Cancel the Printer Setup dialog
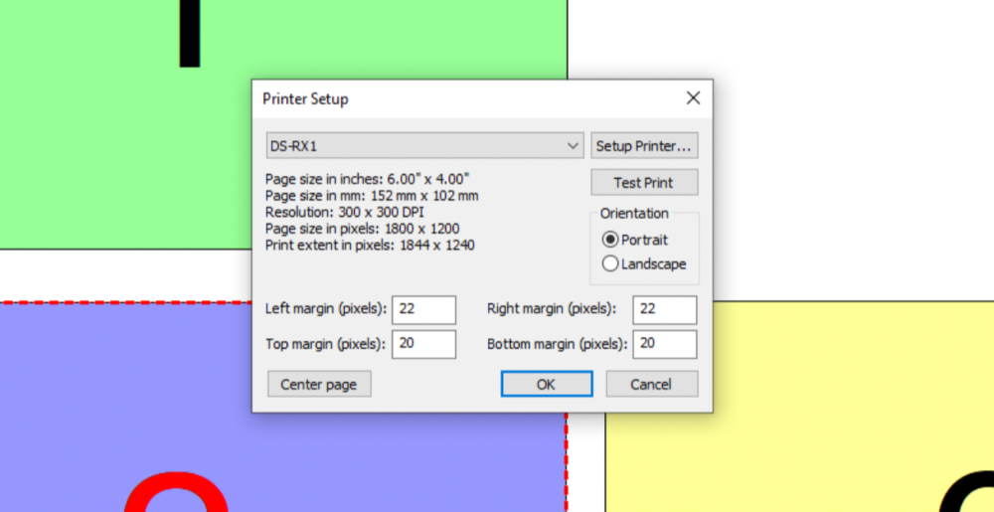 coord(651,384)
